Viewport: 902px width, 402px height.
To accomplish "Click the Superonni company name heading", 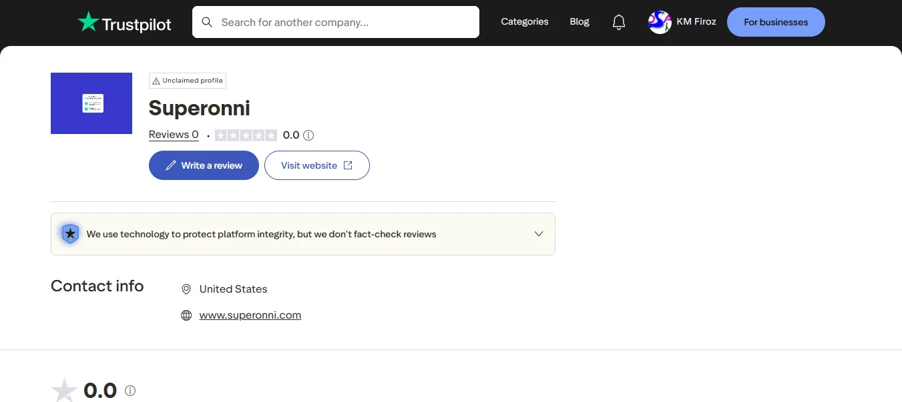I will tap(200, 108).
